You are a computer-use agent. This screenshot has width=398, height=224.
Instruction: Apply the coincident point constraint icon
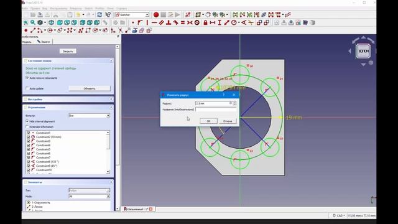point(133,22)
